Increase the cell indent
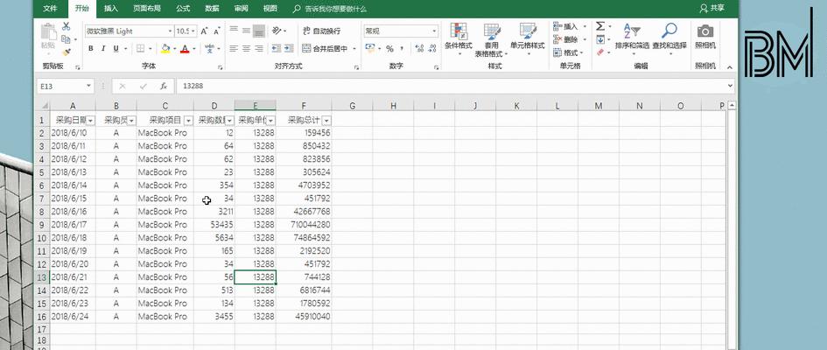 [289, 48]
